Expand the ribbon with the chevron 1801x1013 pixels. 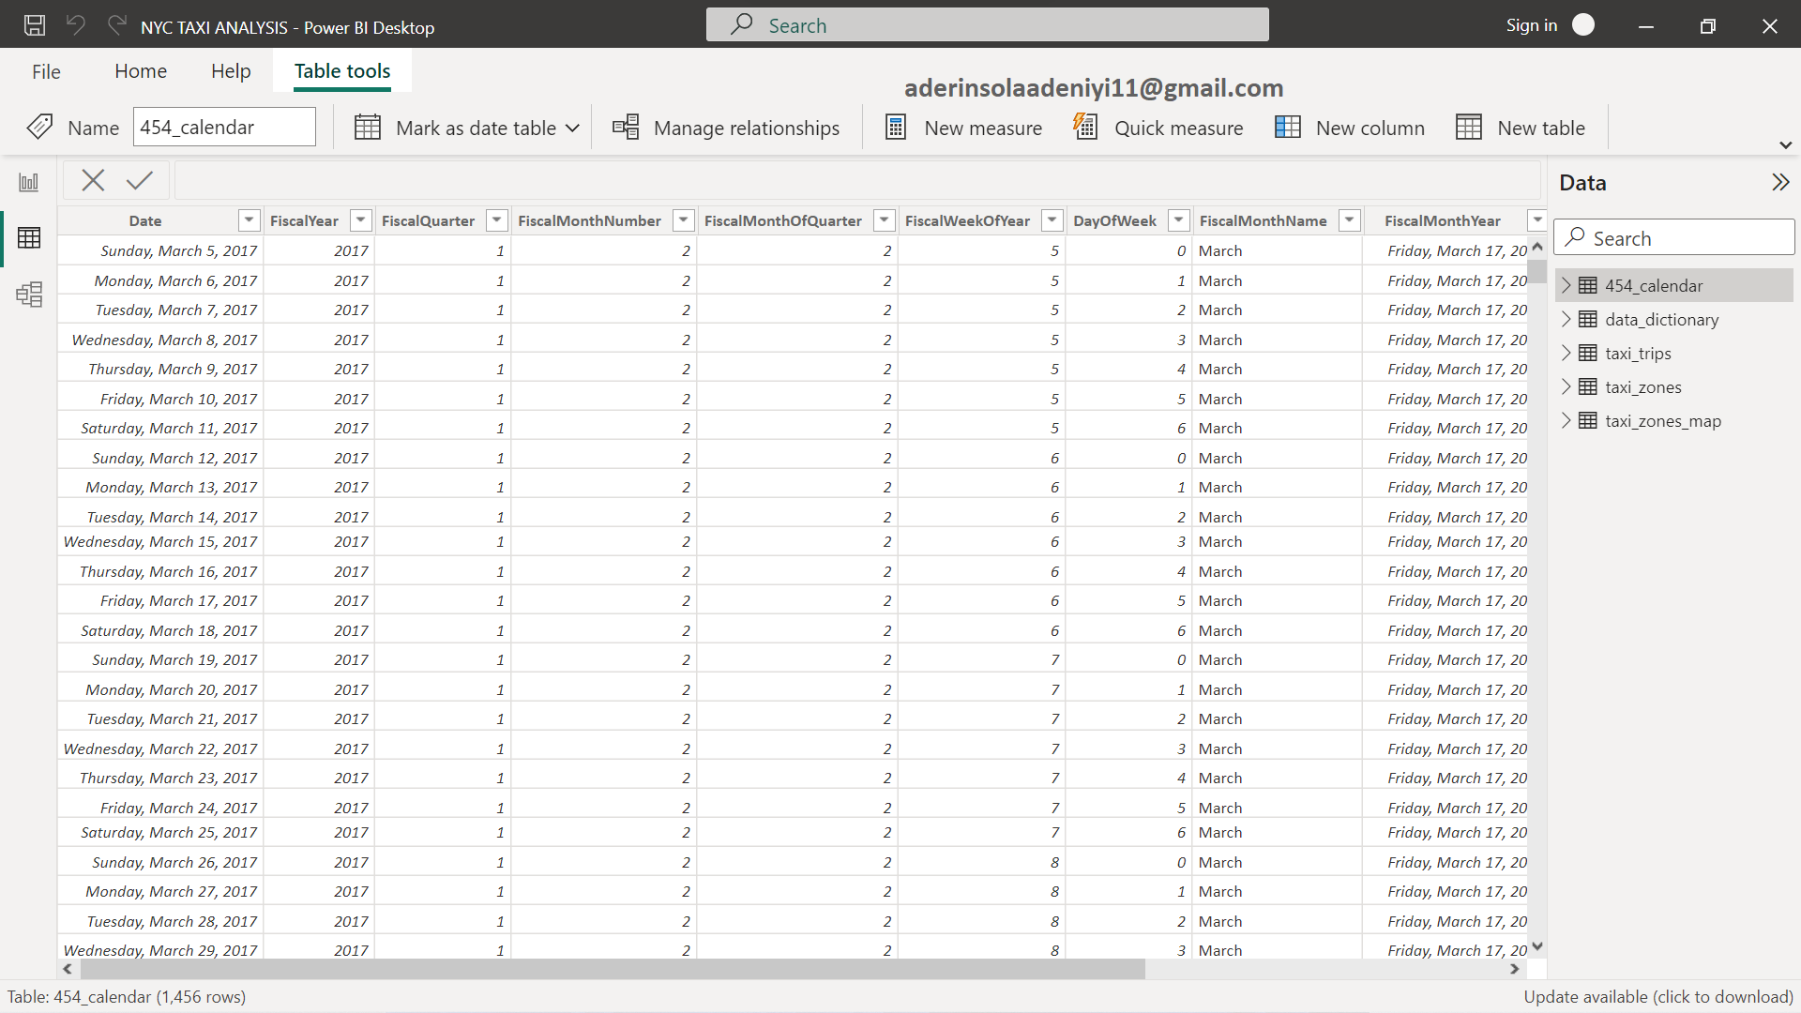pos(1785,145)
